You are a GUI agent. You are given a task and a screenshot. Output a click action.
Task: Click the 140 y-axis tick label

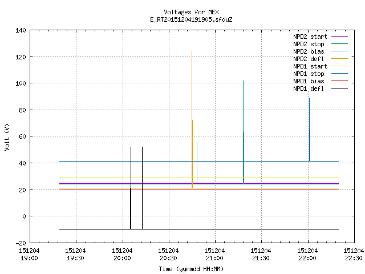click(21, 30)
